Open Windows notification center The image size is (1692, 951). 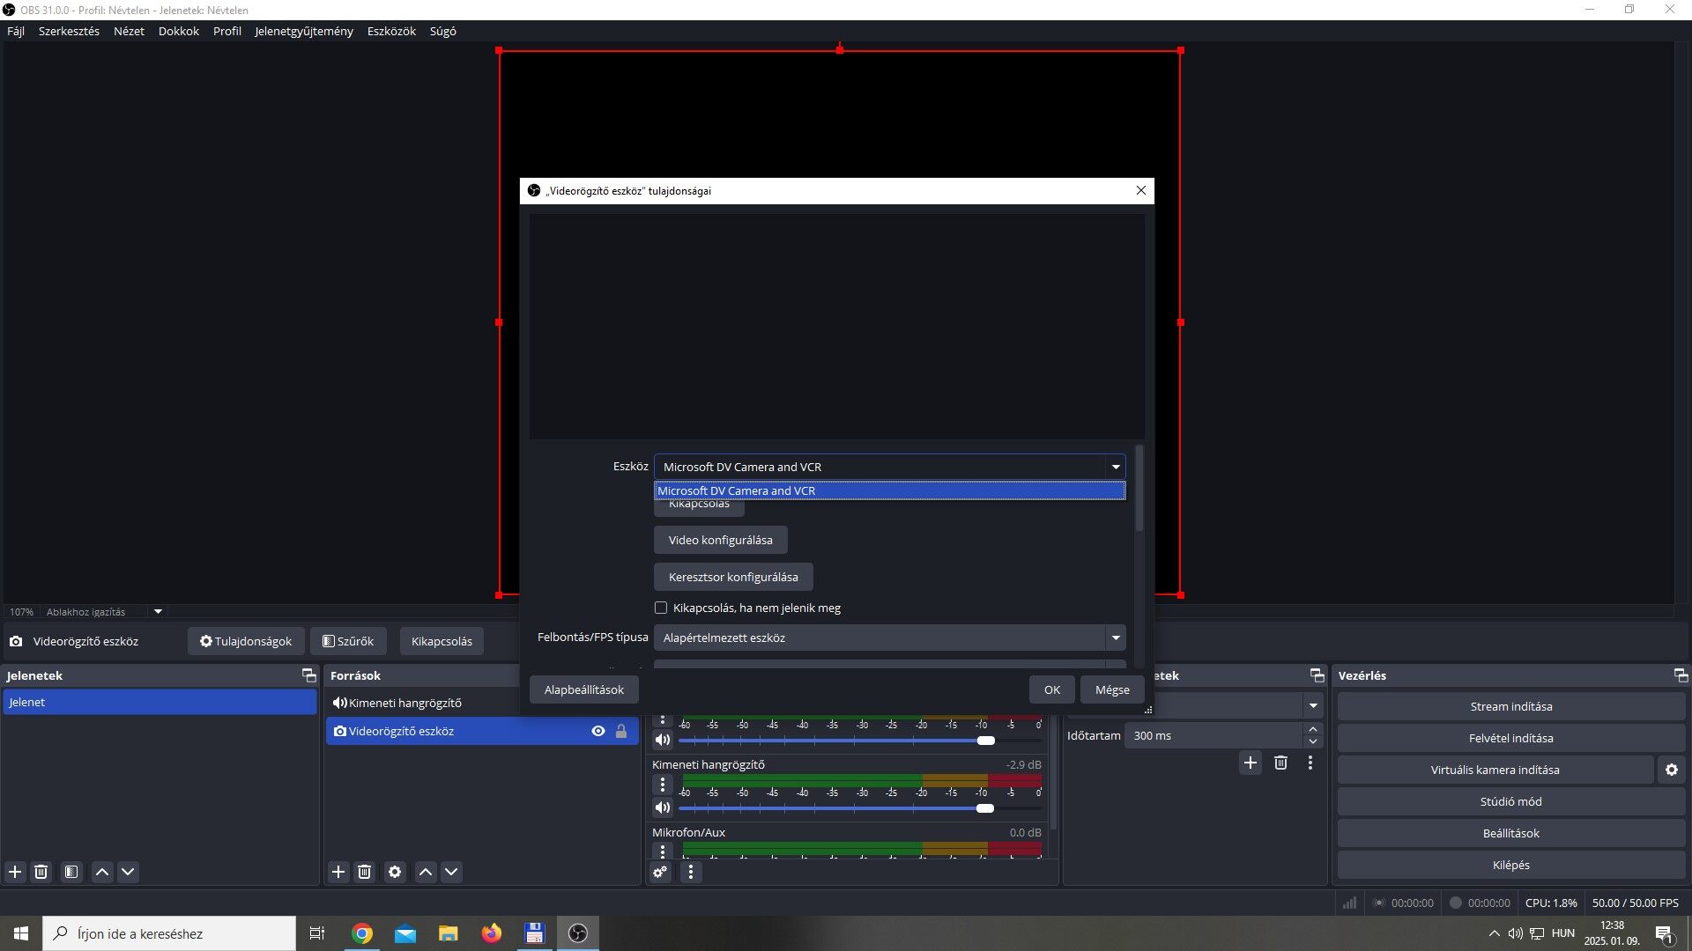click(1665, 933)
